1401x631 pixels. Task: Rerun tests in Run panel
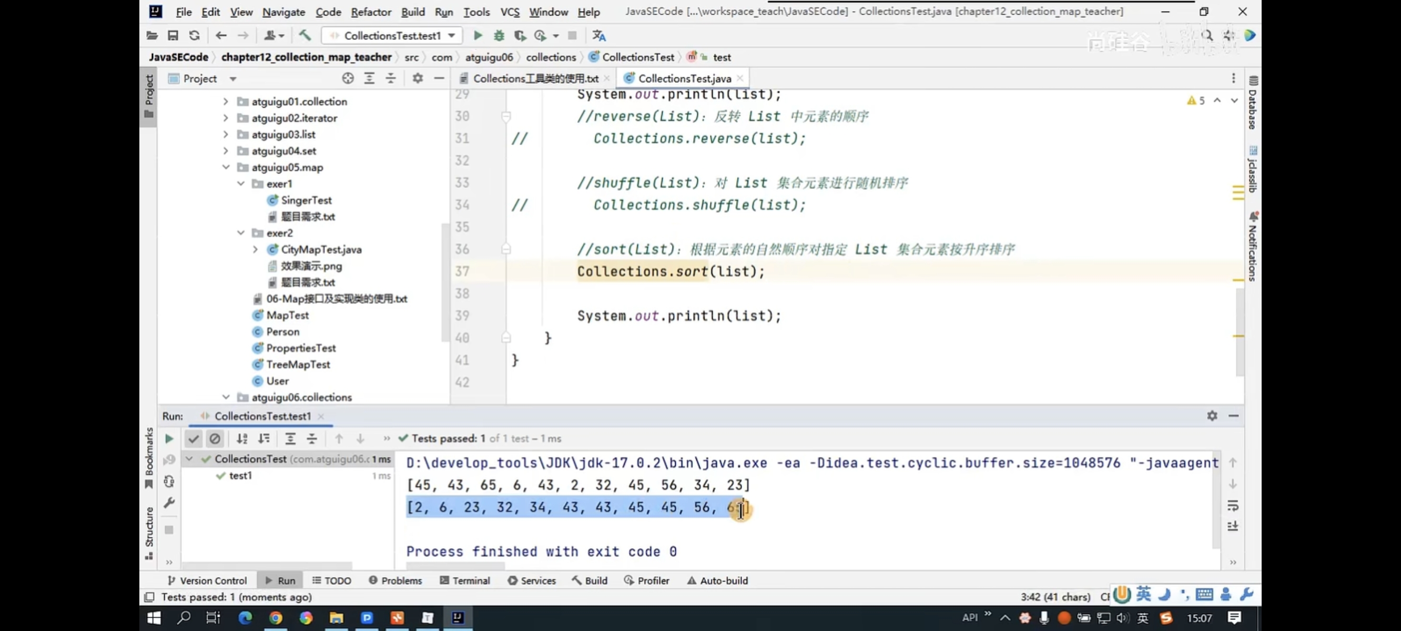pos(169,439)
